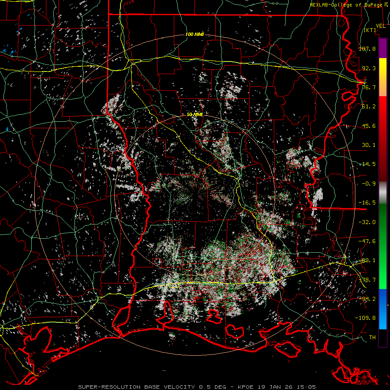Click the 50 NMI range ring label
390x390 pixels.
tap(195, 115)
